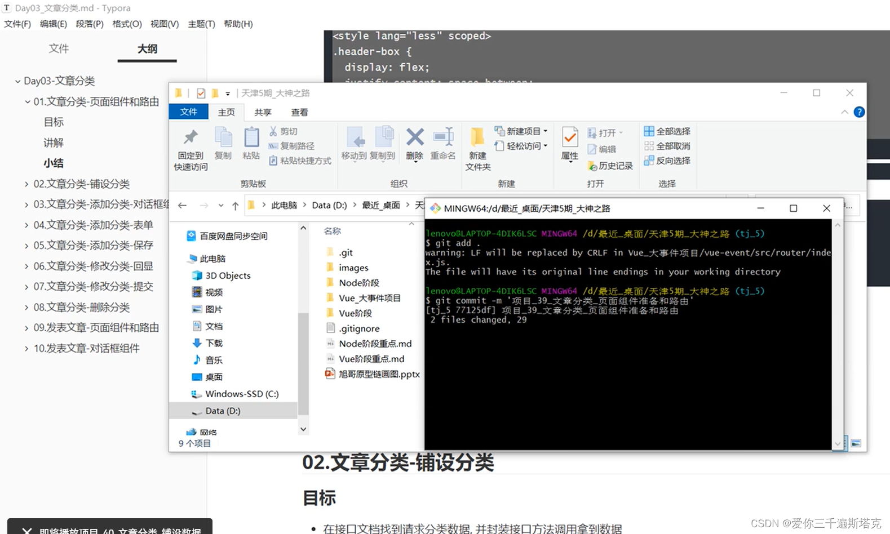Expand 10.发表文章-对话框组件 outline node

click(x=26, y=349)
